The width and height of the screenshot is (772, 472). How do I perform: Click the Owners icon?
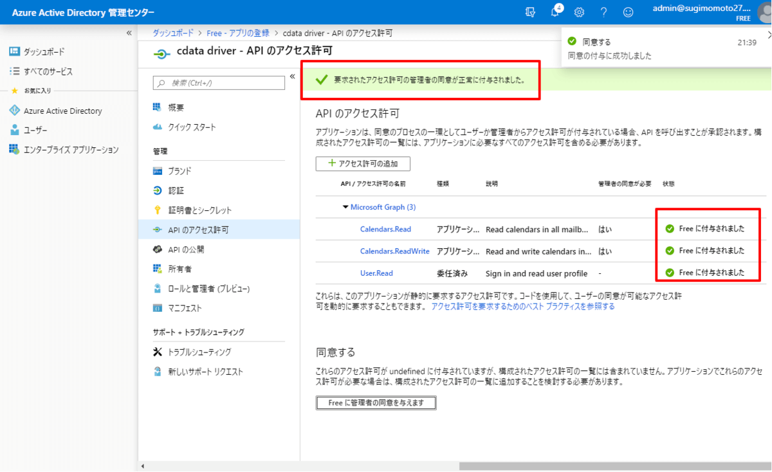click(158, 269)
